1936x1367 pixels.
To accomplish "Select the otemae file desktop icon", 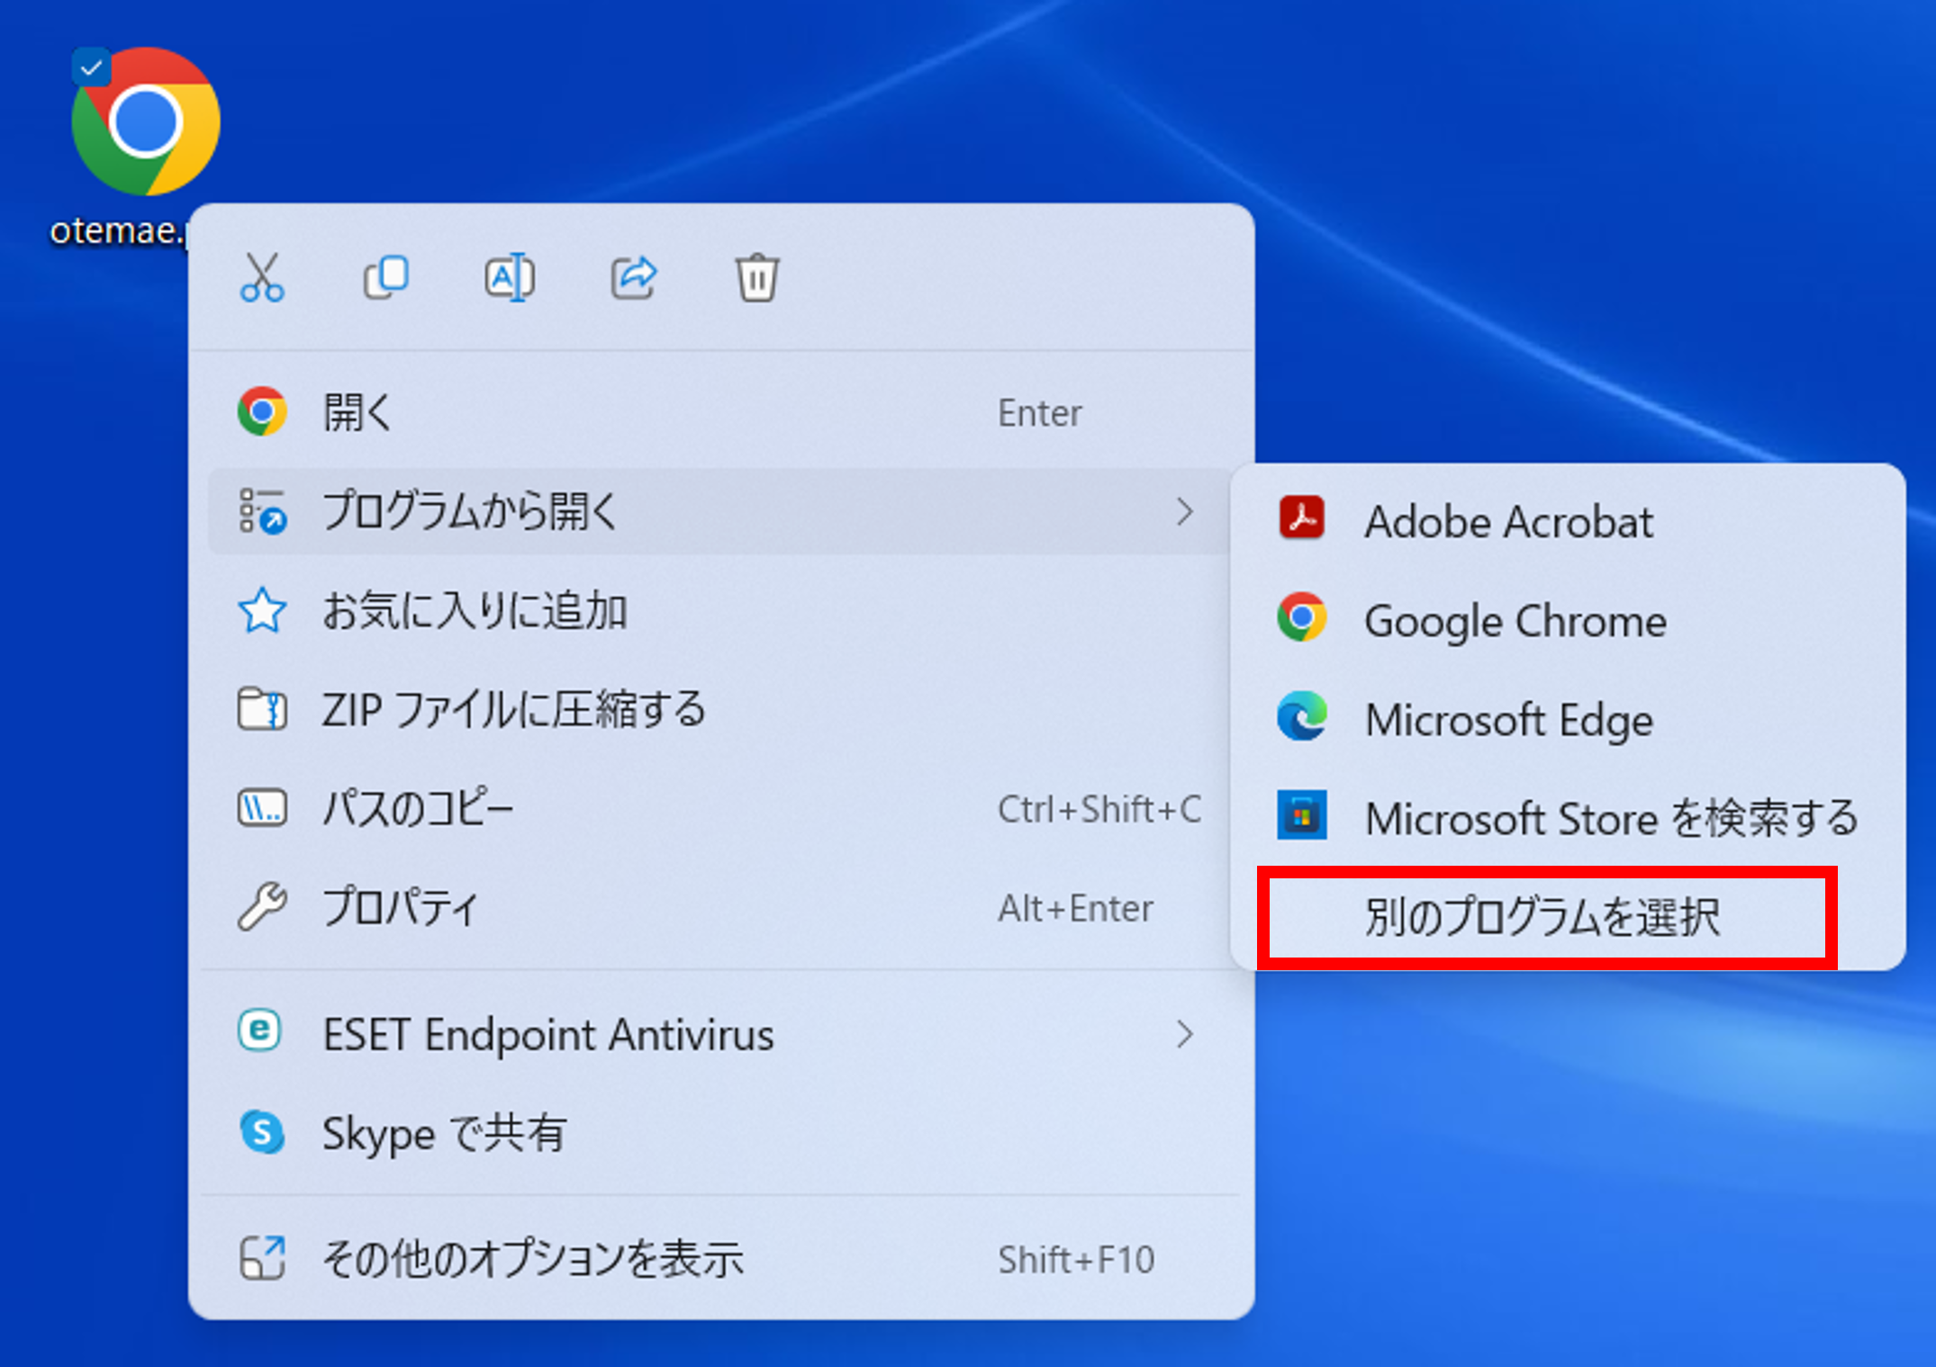I will pyautogui.click(x=145, y=121).
